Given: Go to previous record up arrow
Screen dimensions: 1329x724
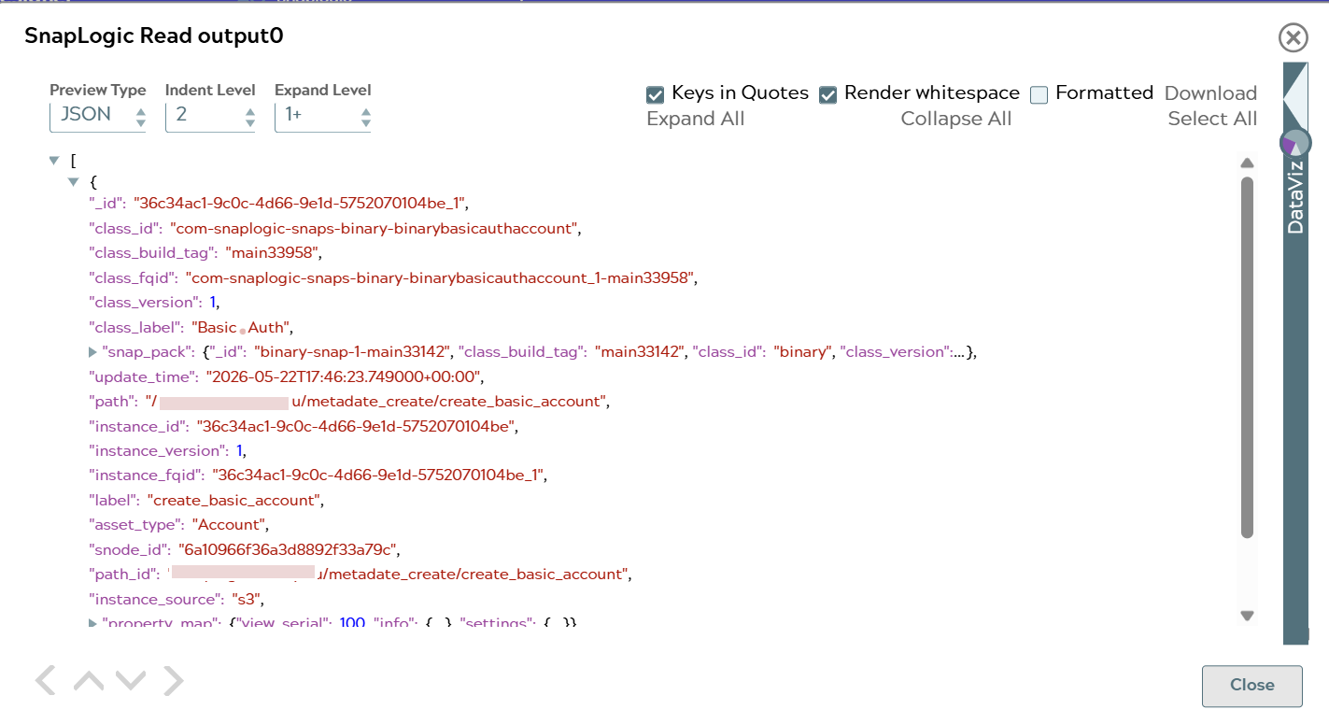Looking at the screenshot, I should [89, 680].
